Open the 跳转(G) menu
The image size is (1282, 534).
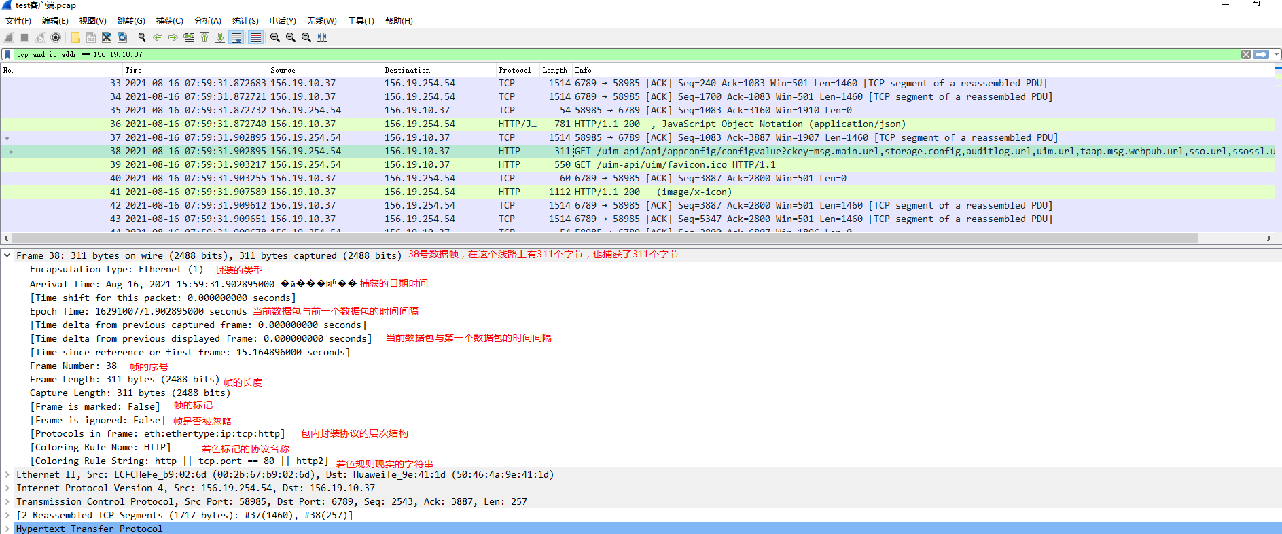click(131, 21)
